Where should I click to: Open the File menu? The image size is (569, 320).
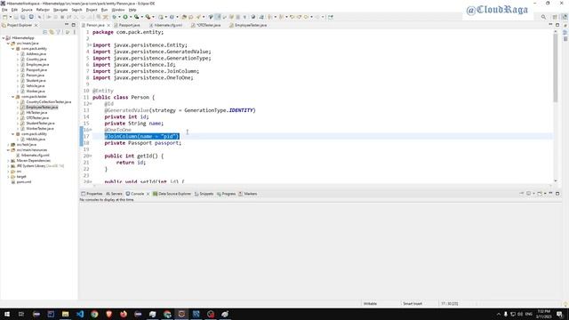pyautogui.click(x=4, y=10)
